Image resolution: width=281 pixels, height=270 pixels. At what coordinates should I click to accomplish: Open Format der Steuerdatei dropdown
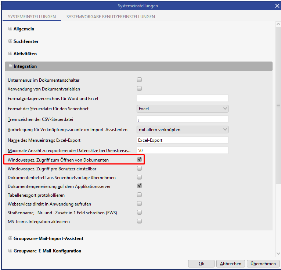click(182, 109)
